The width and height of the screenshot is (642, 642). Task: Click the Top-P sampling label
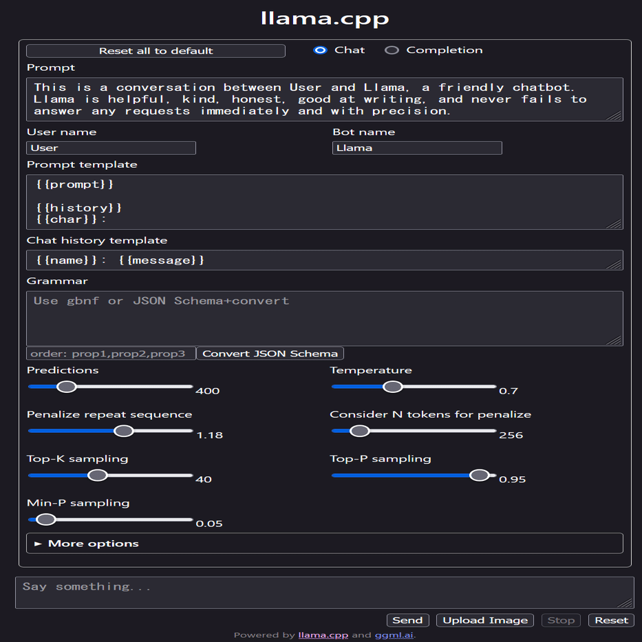381,458
